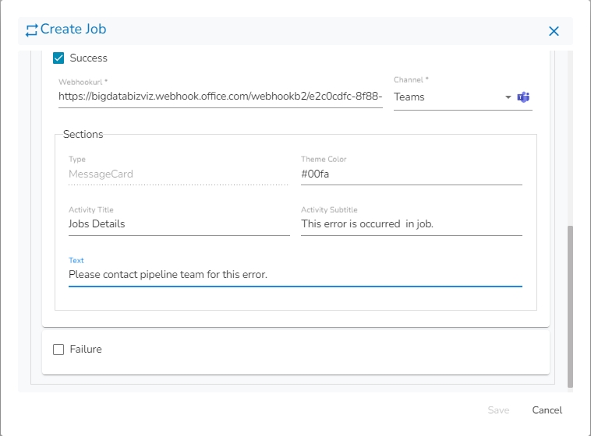Focus the Activity Title field
This screenshot has width=591, height=436.
pyautogui.click(x=179, y=224)
